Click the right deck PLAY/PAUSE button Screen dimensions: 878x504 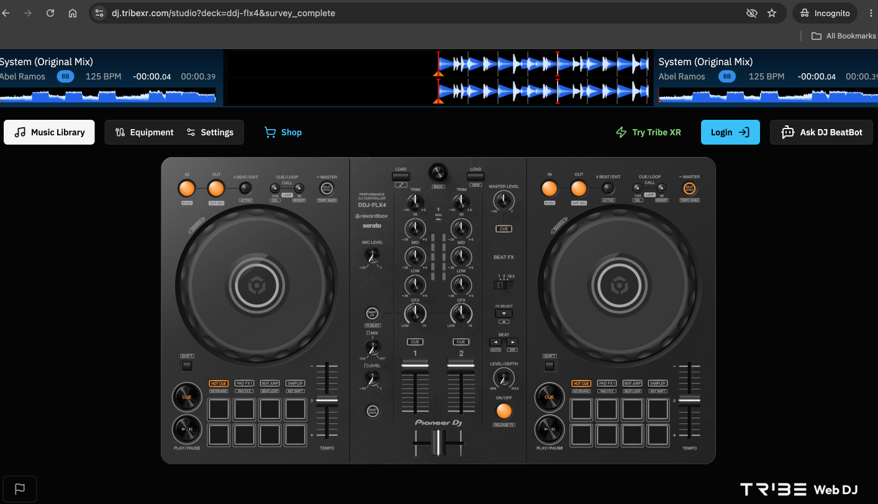pyautogui.click(x=550, y=429)
